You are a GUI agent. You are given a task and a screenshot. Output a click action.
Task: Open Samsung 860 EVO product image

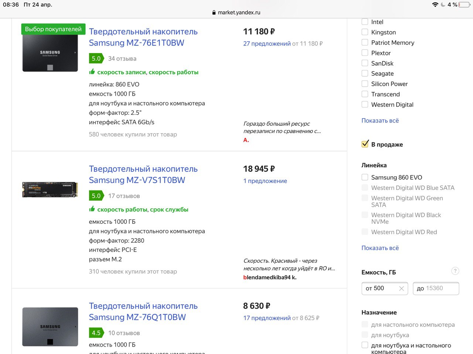(50, 54)
